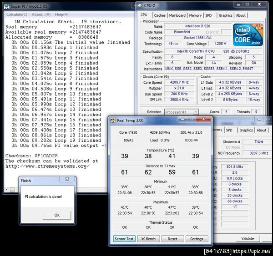Image resolution: width=273 pixels, height=256 pixels.
Task: Click the Intel Core i7 logo in CPU-Z
Action: (248, 35)
